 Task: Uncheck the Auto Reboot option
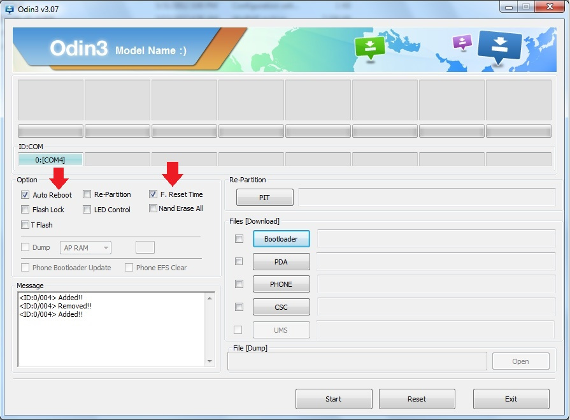pos(25,194)
